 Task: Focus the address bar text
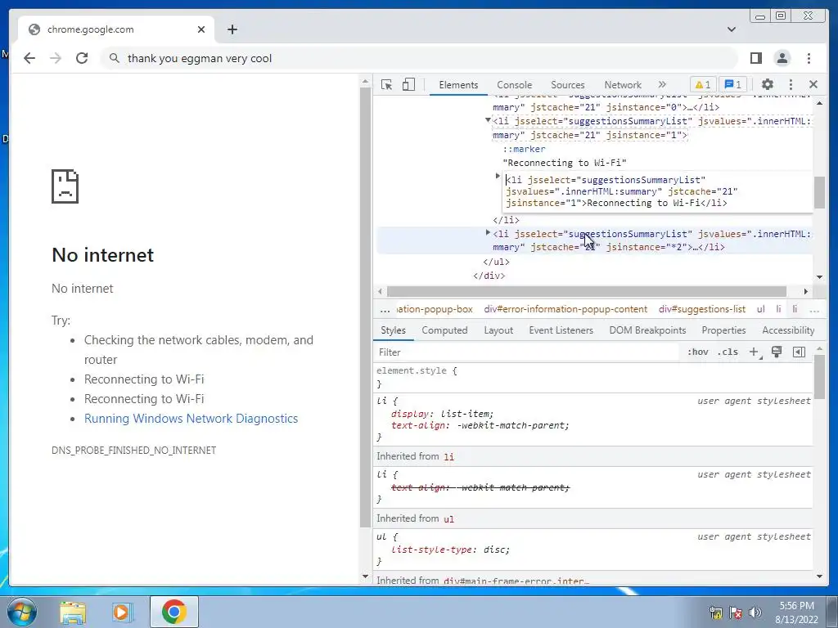pyautogui.click(x=200, y=58)
